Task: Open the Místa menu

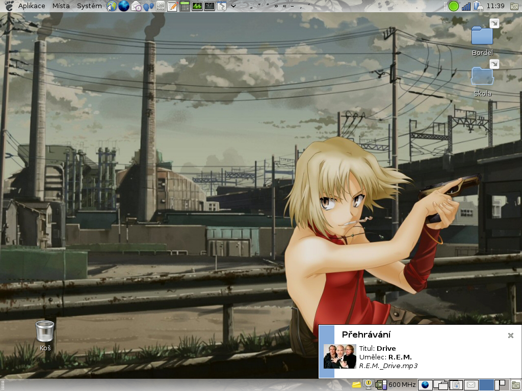Action: click(61, 6)
